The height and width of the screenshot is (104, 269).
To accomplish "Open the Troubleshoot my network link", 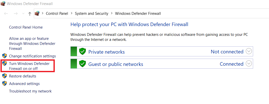I will (30, 91).
